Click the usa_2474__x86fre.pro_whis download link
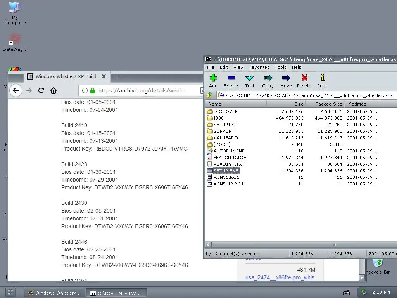 [x=280, y=277]
